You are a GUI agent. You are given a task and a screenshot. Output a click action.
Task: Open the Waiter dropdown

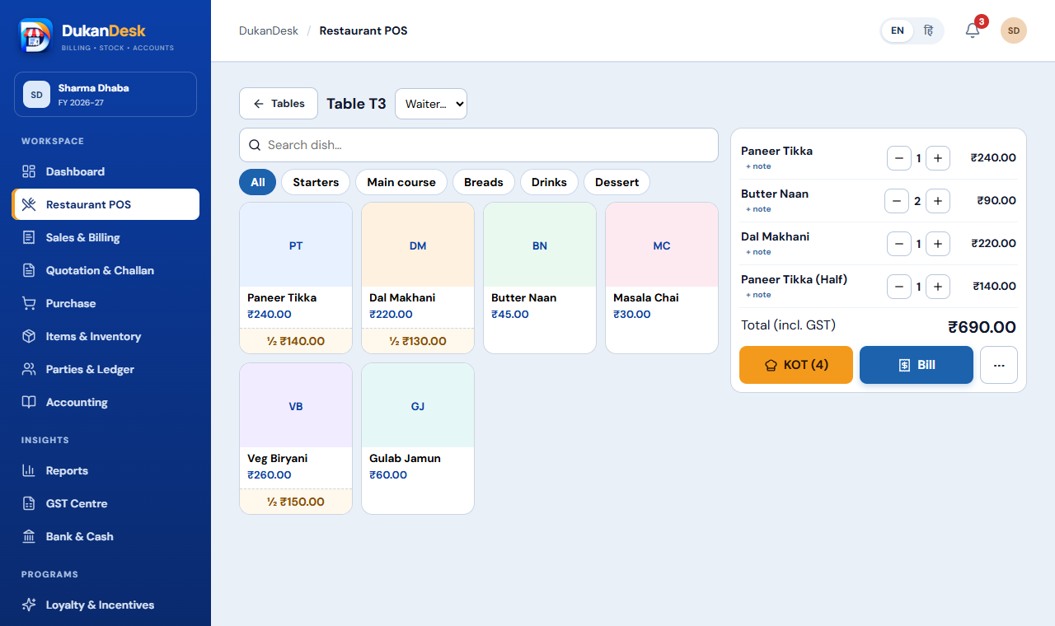pyautogui.click(x=431, y=104)
